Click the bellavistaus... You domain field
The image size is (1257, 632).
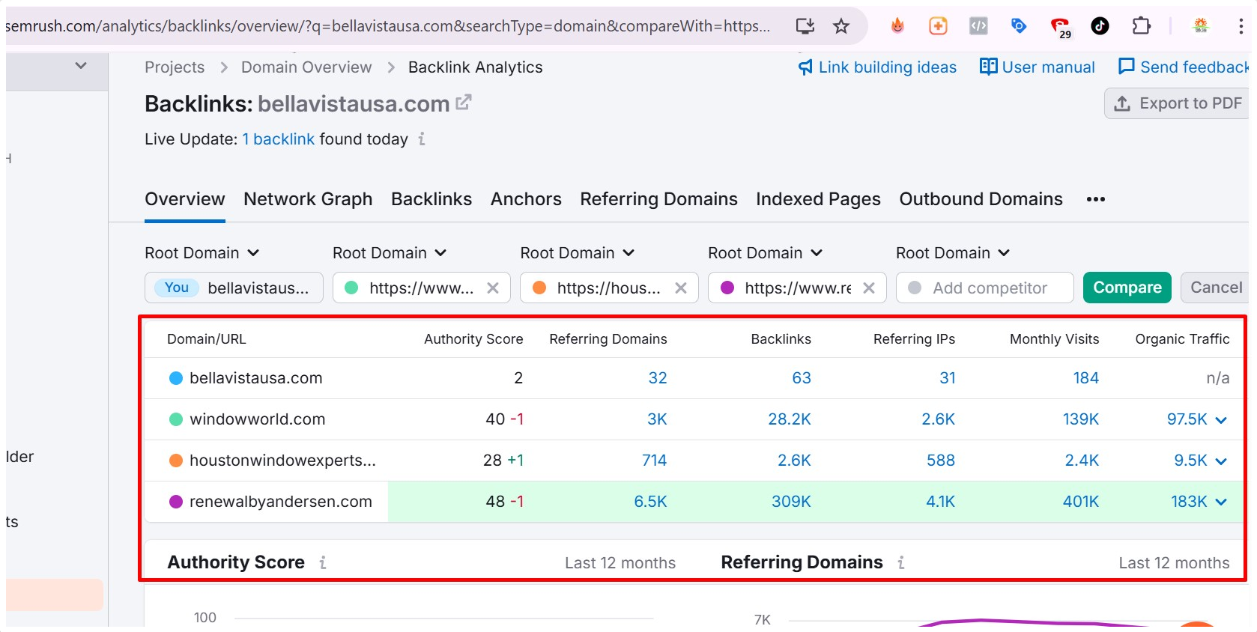tap(234, 288)
